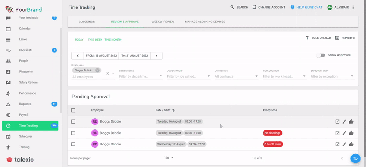Click the Reports table icon
Image resolution: width=366 pixels, height=167 pixels.
click(x=337, y=38)
